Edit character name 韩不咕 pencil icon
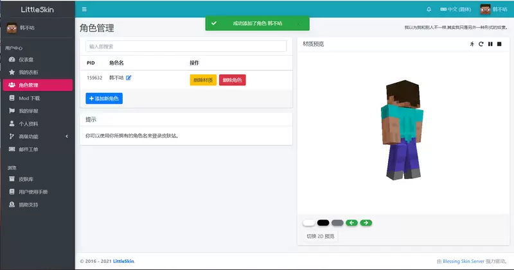514x270 pixels. 128,78
